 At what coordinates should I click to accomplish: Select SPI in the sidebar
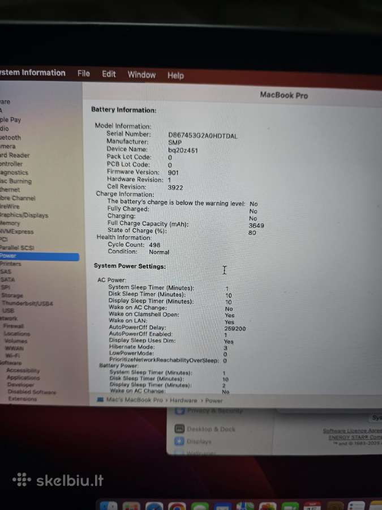pyautogui.click(x=6, y=287)
